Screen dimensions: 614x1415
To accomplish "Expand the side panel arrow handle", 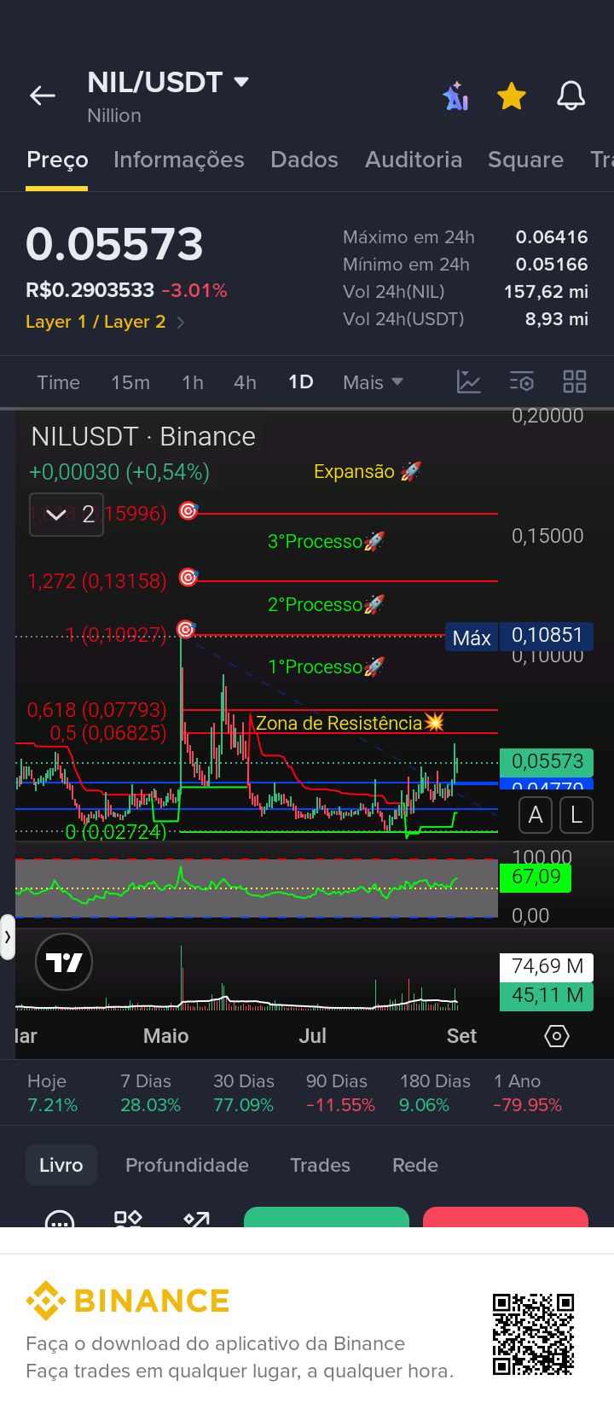I will [x=7, y=936].
